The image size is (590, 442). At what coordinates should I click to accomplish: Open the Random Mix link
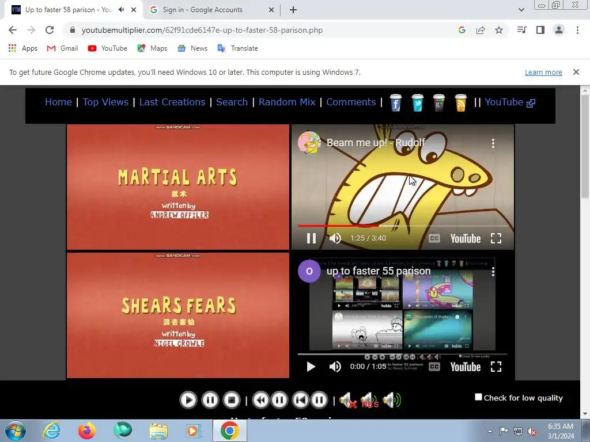(287, 102)
